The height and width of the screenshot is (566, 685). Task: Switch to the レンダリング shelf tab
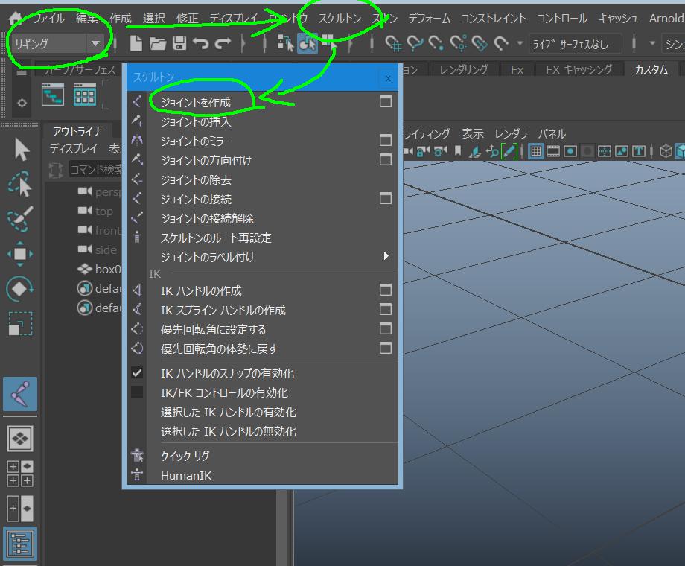pyautogui.click(x=464, y=69)
